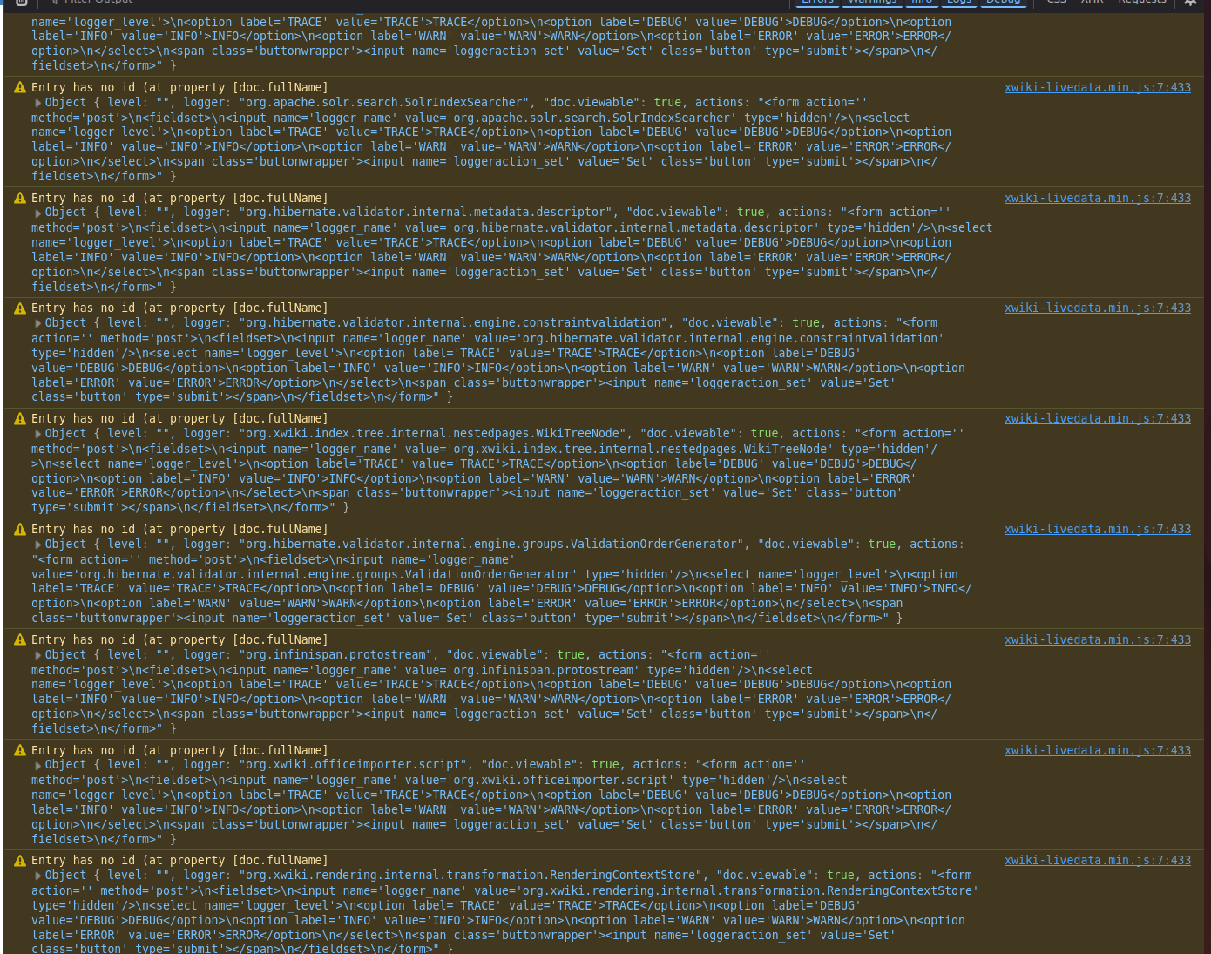Click "Entry has no id" message above infinispan.protostream

[x=179, y=639]
